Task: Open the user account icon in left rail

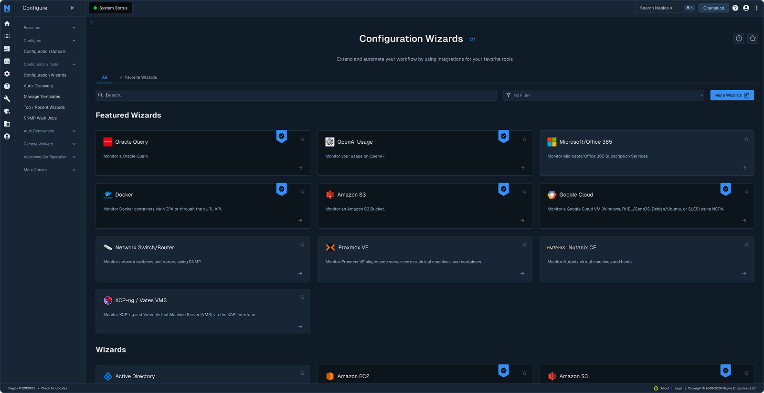Action: pos(7,137)
